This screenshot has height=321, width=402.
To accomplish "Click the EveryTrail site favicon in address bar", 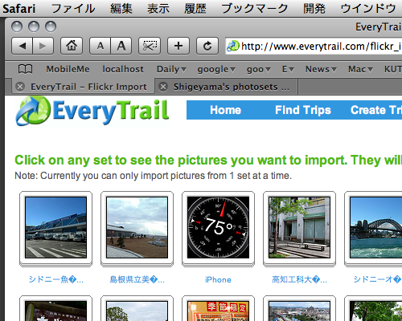I will point(233,46).
